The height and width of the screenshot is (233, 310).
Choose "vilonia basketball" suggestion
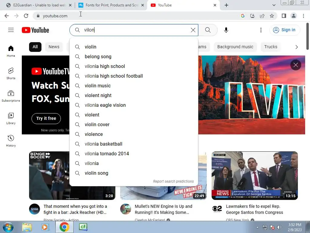click(x=134, y=144)
